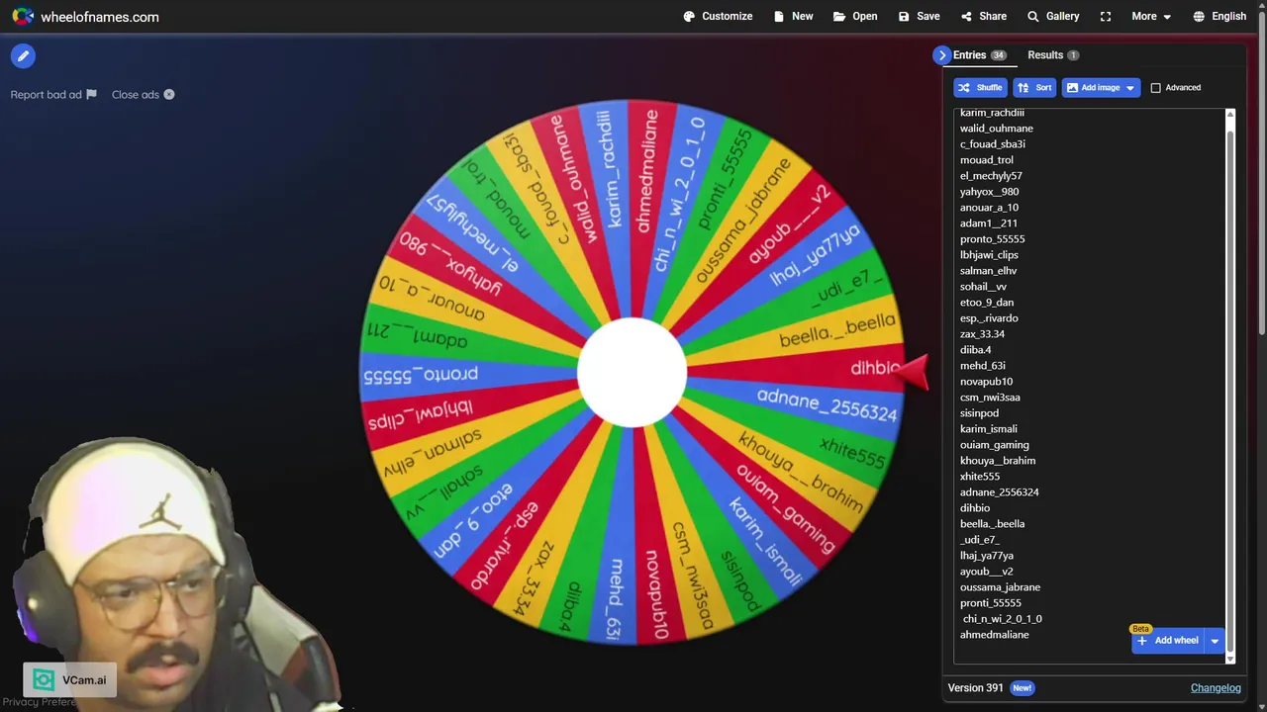
Task: Select entry 'mouad_trol' in the list
Action: (986, 160)
